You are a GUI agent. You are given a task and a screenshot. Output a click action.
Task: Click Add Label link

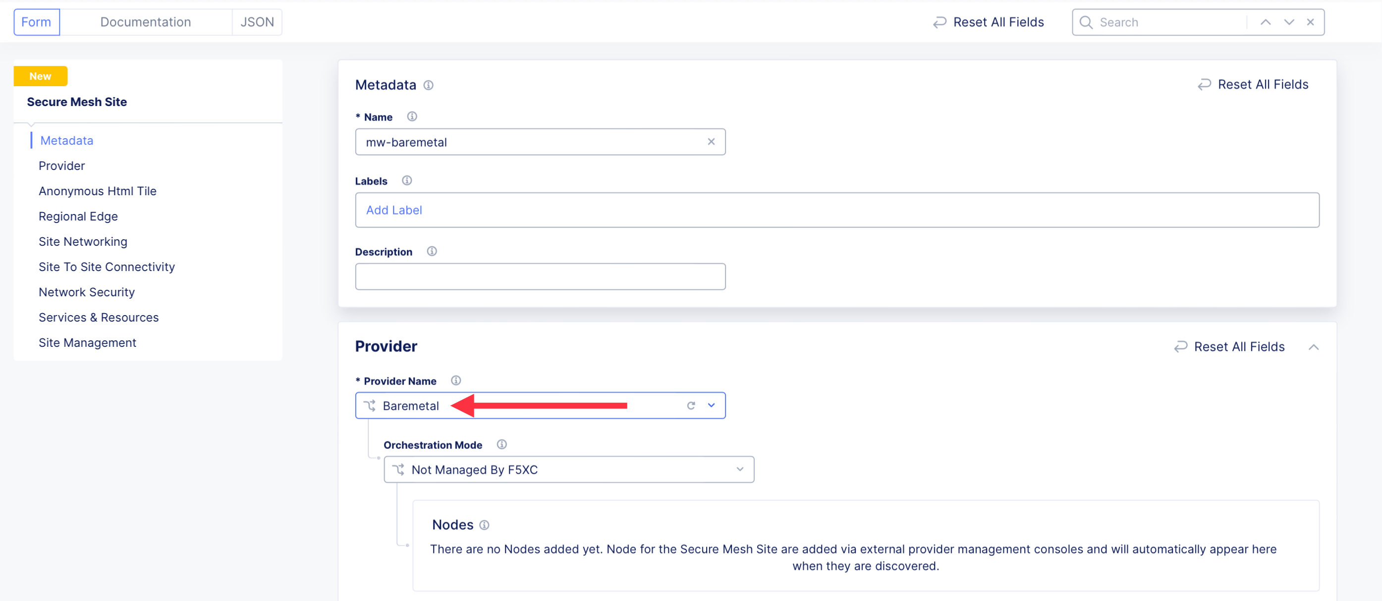pyautogui.click(x=394, y=211)
